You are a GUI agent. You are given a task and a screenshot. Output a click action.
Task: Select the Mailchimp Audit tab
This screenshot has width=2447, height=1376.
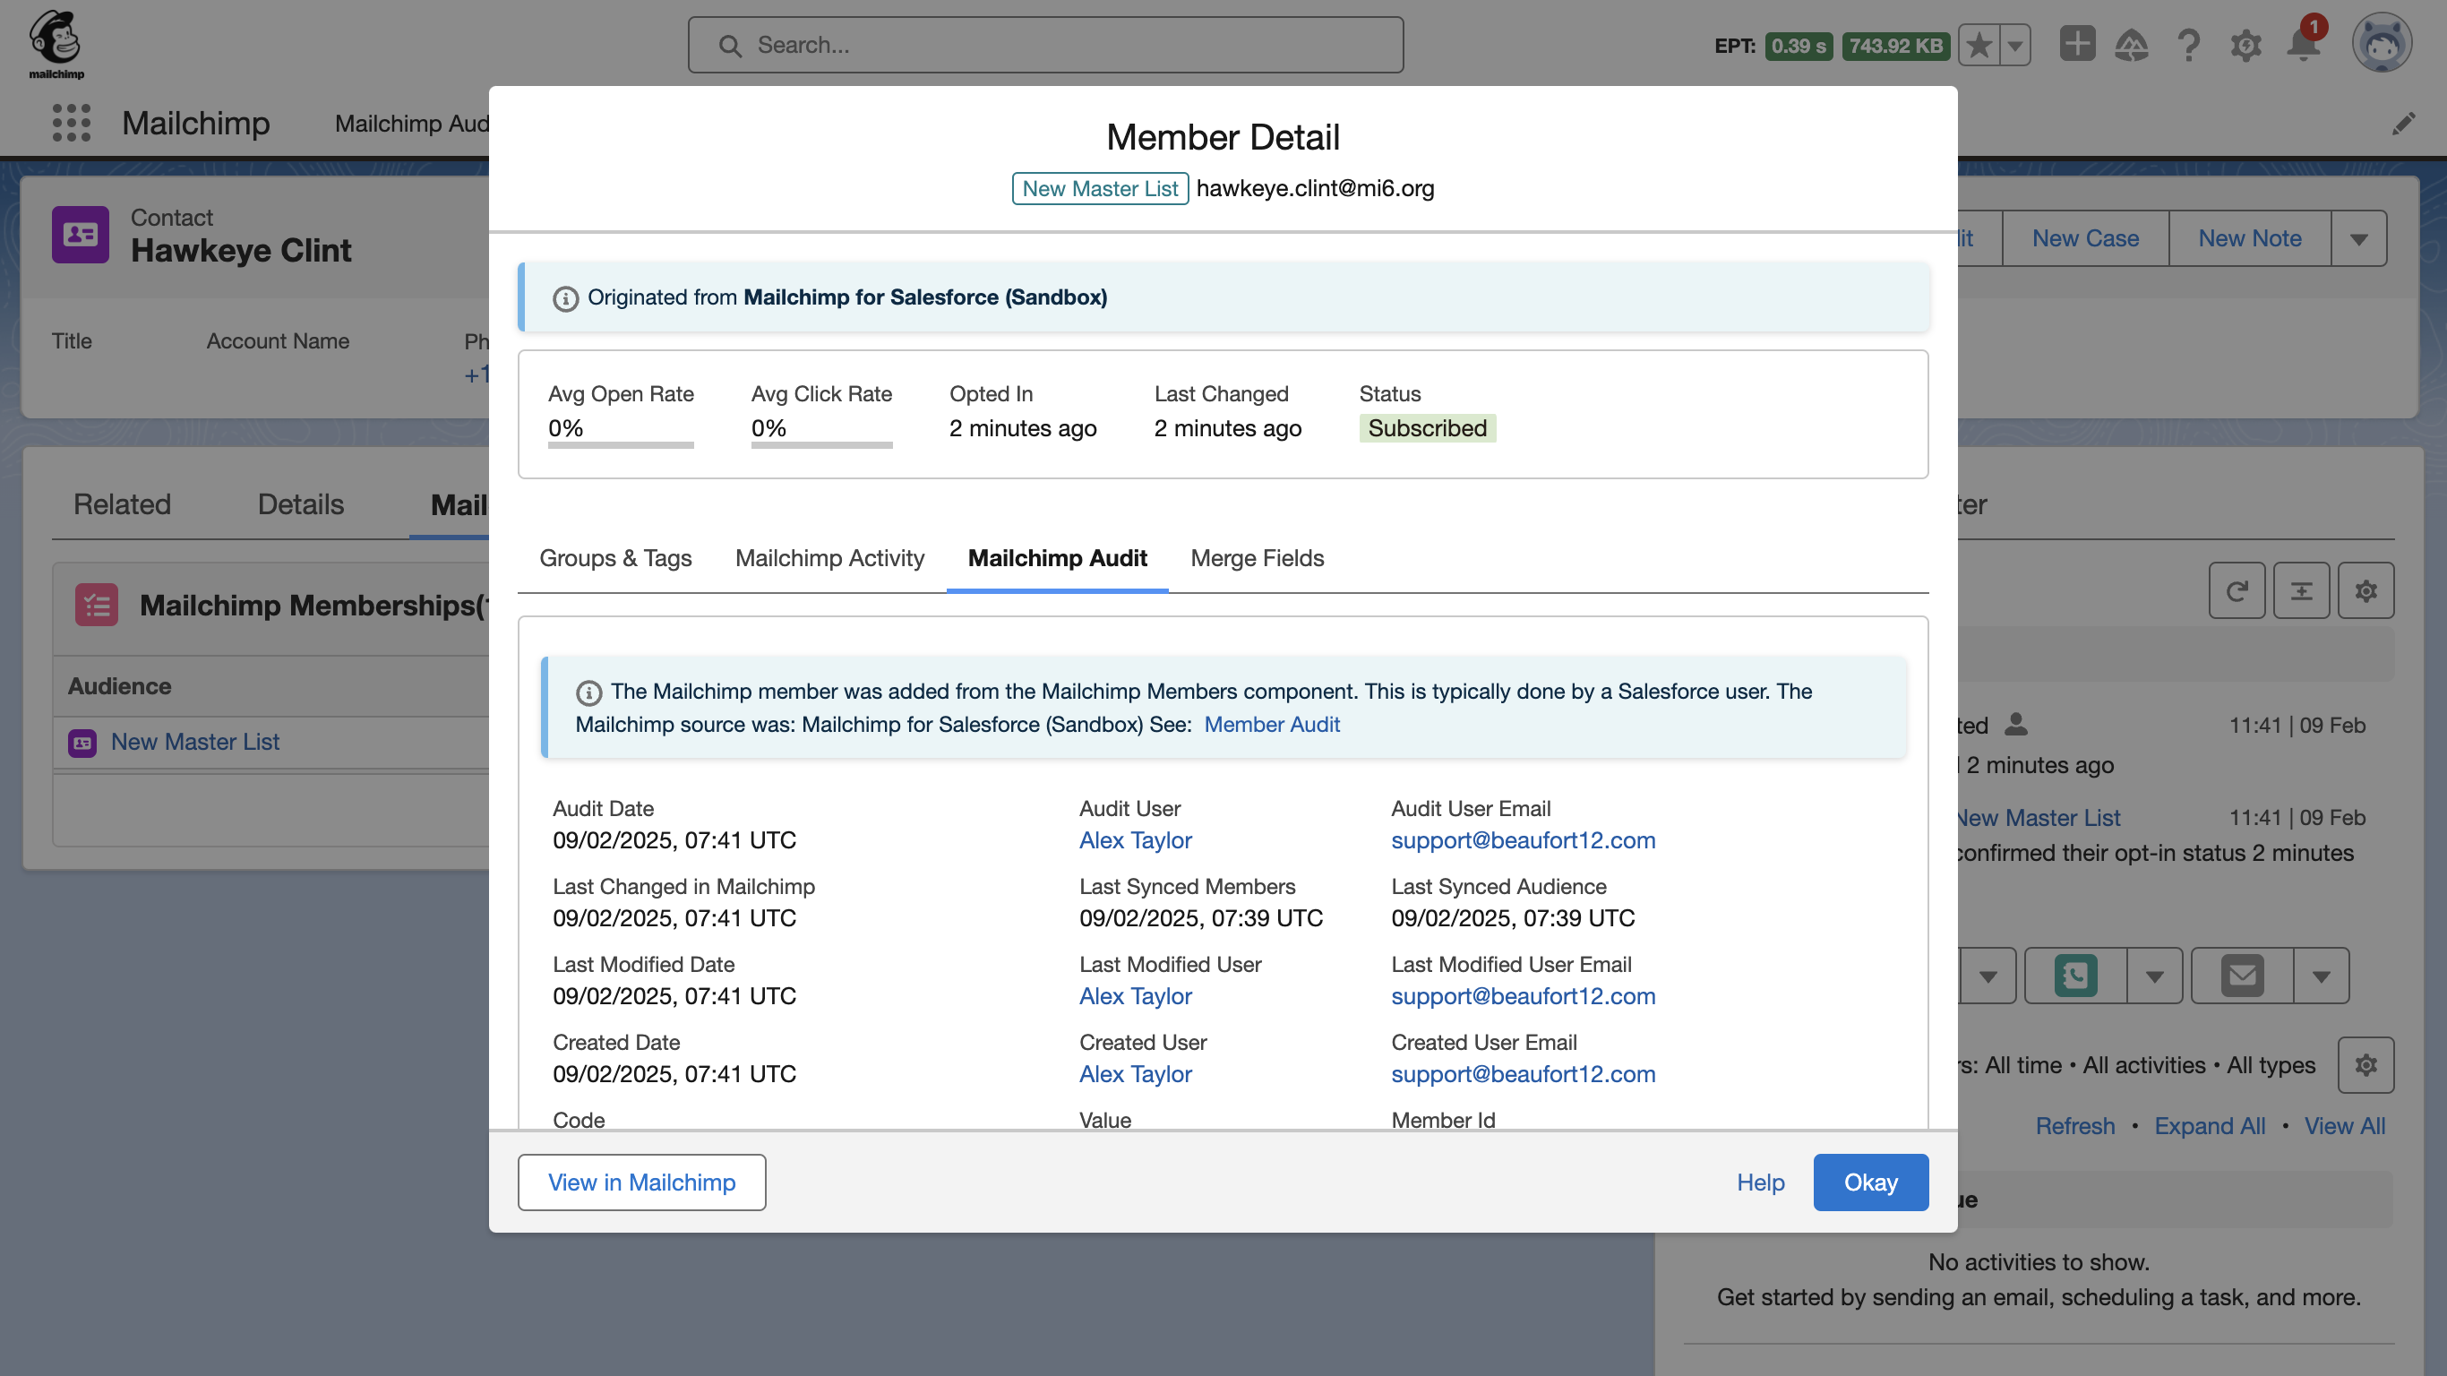pos(1057,558)
